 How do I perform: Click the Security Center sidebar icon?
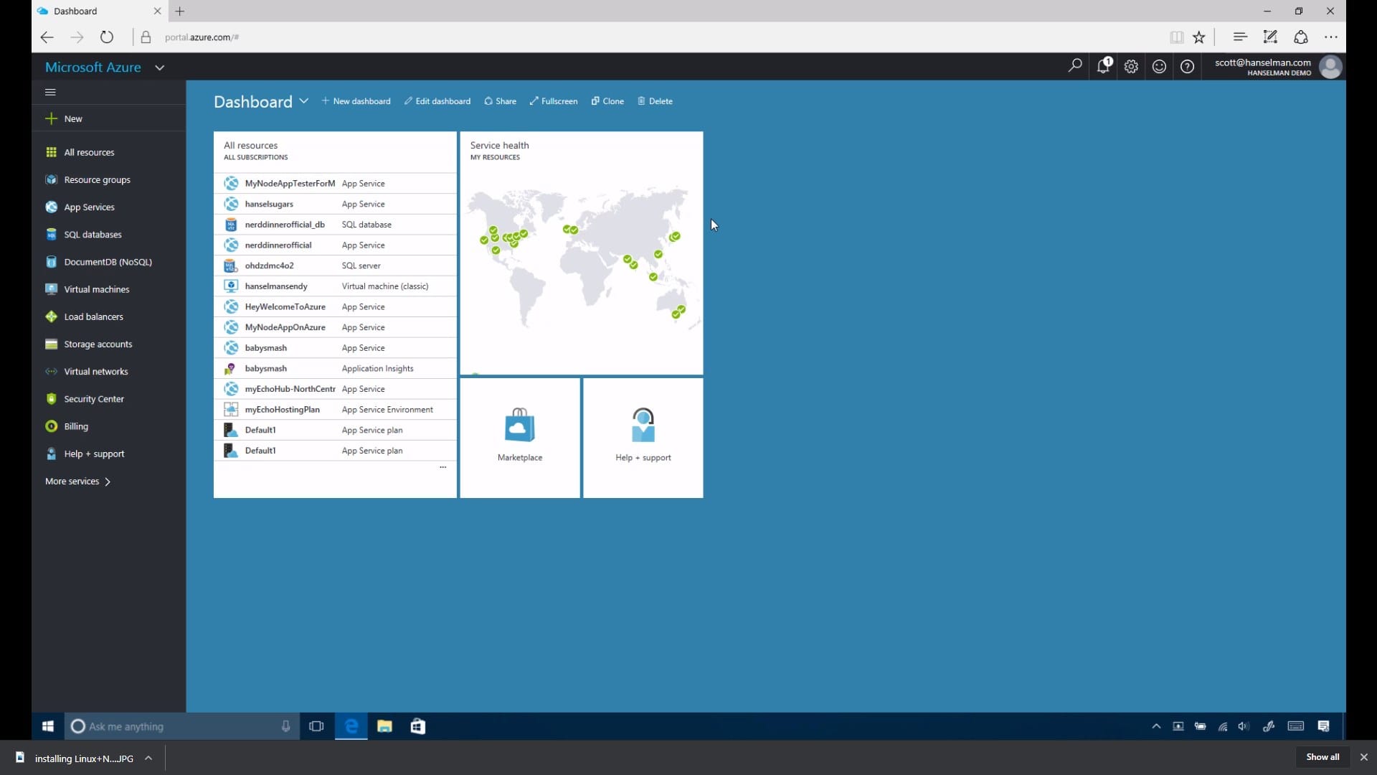51,398
